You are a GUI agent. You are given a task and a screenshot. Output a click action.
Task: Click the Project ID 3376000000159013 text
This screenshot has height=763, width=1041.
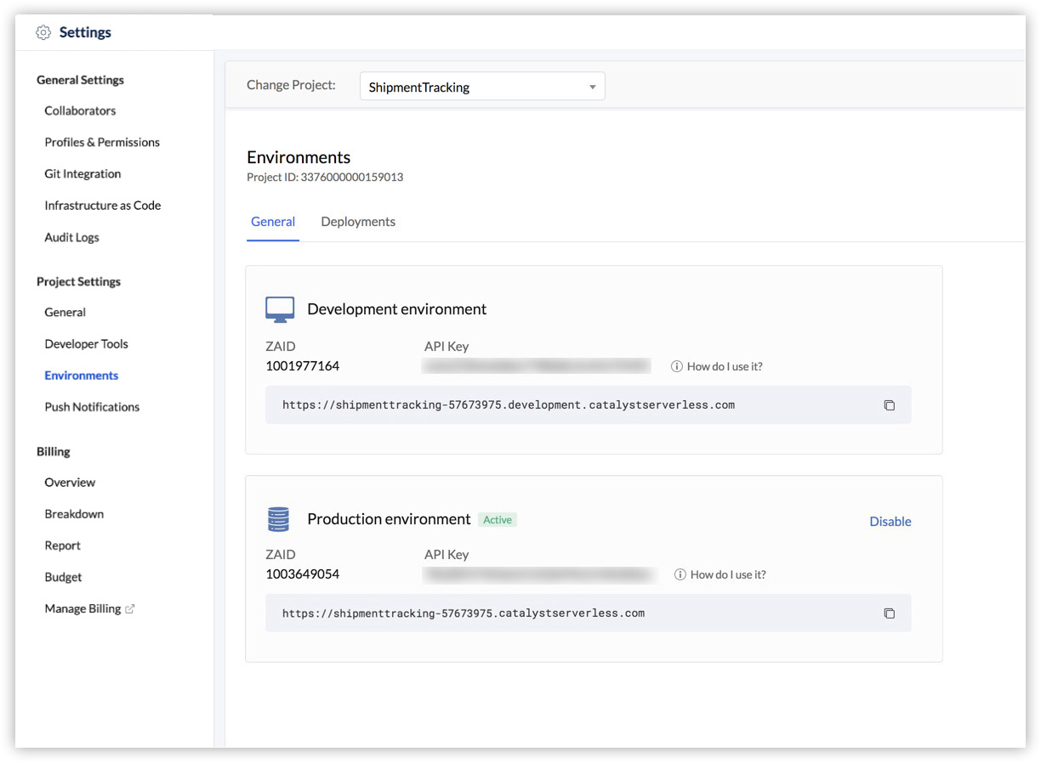coord(325,178)
